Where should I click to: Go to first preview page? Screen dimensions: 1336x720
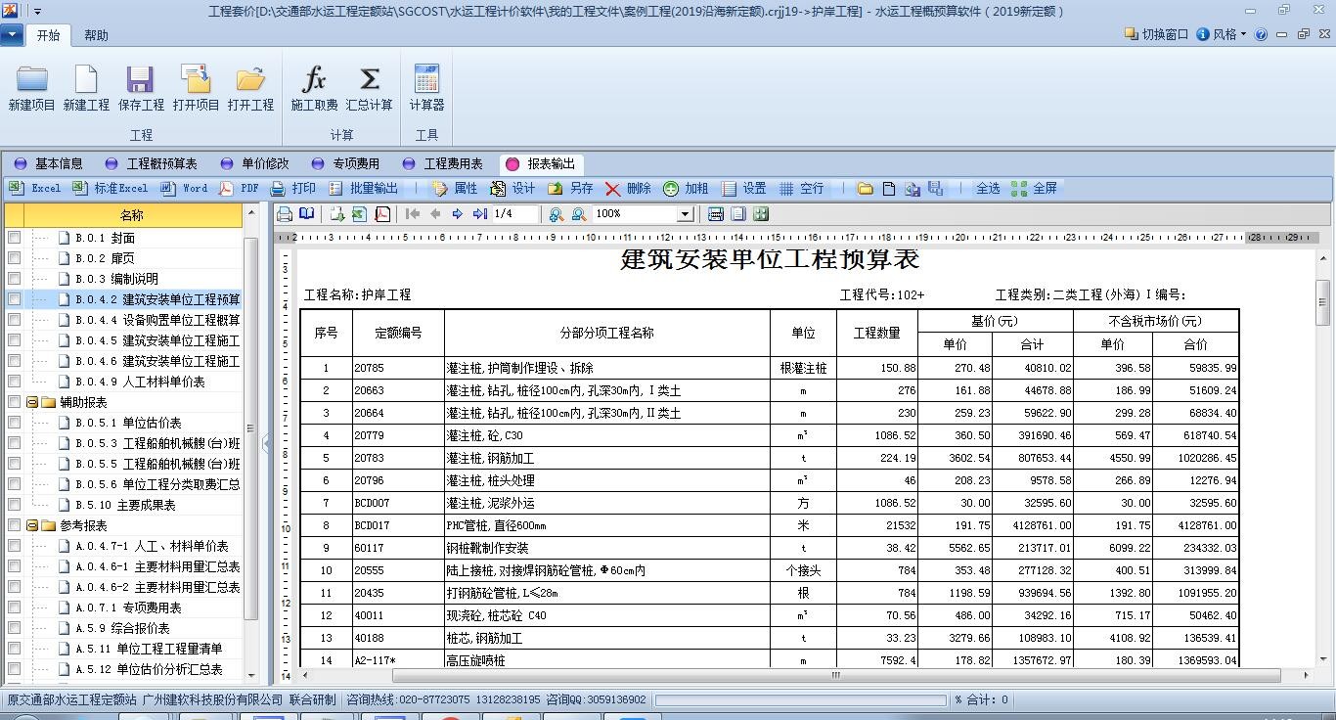(x=413, y=213)
